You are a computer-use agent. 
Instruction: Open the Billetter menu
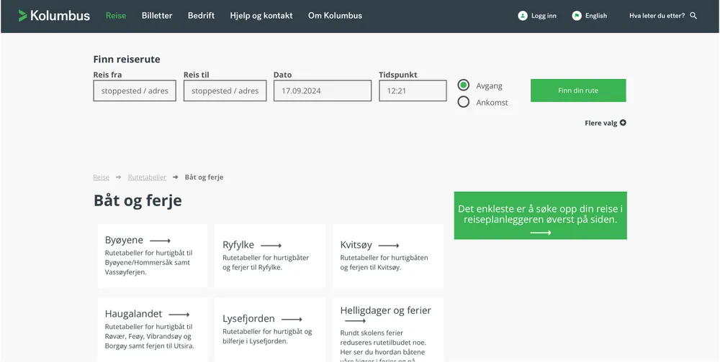[x=157, y=16]
